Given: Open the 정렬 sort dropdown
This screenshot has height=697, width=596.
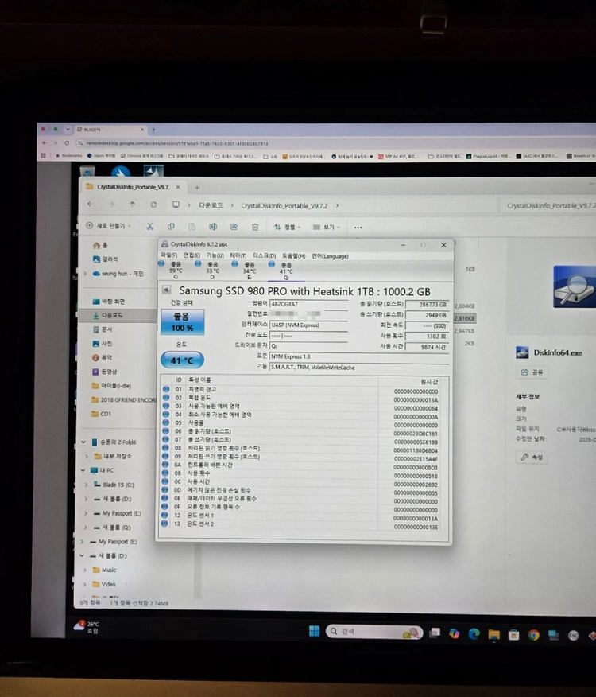Looking at the screenshot, I should [x=287, y=227].
